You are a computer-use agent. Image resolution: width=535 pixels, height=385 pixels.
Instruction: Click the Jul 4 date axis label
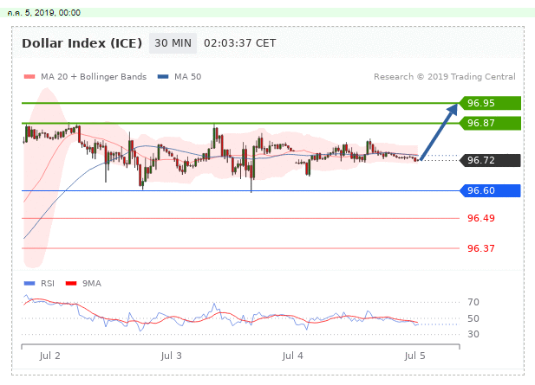[x=293, y=356]
